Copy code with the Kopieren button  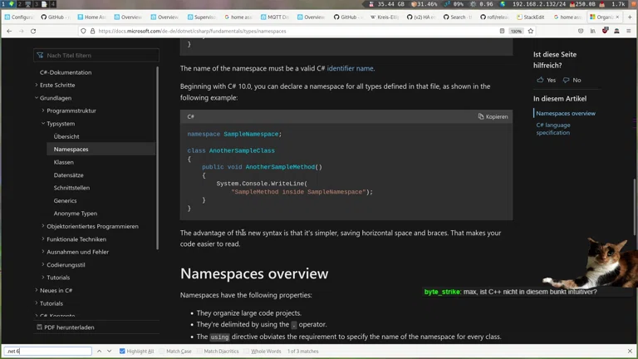pyautogui.click(x=493, y=116)
